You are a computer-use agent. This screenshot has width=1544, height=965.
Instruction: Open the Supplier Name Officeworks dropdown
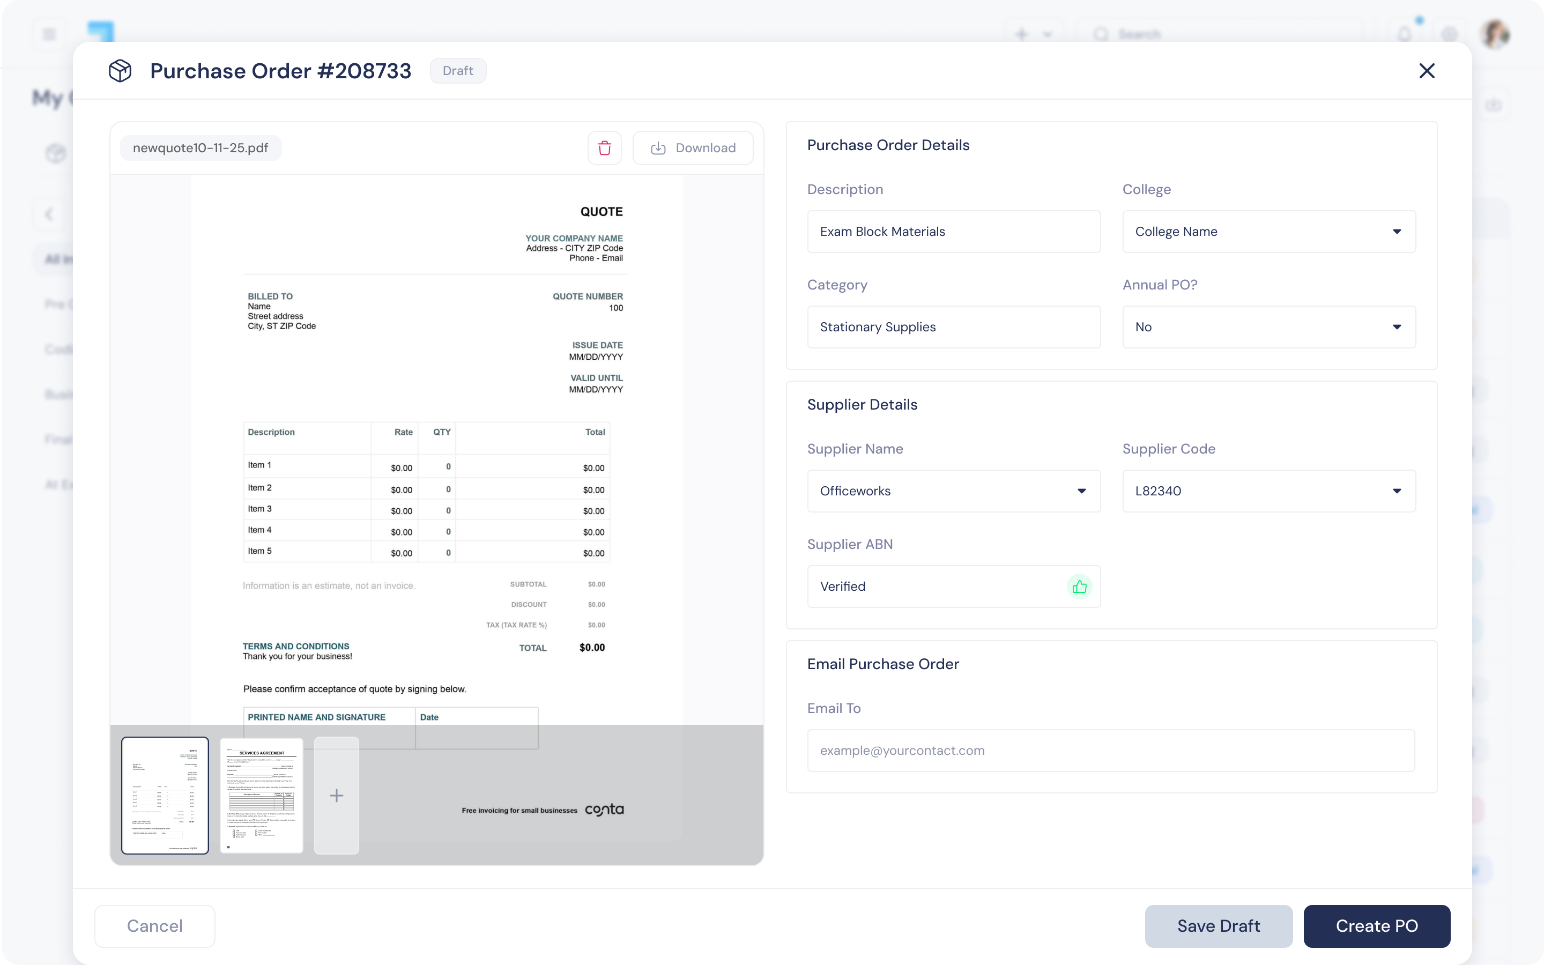click(953, 491)
